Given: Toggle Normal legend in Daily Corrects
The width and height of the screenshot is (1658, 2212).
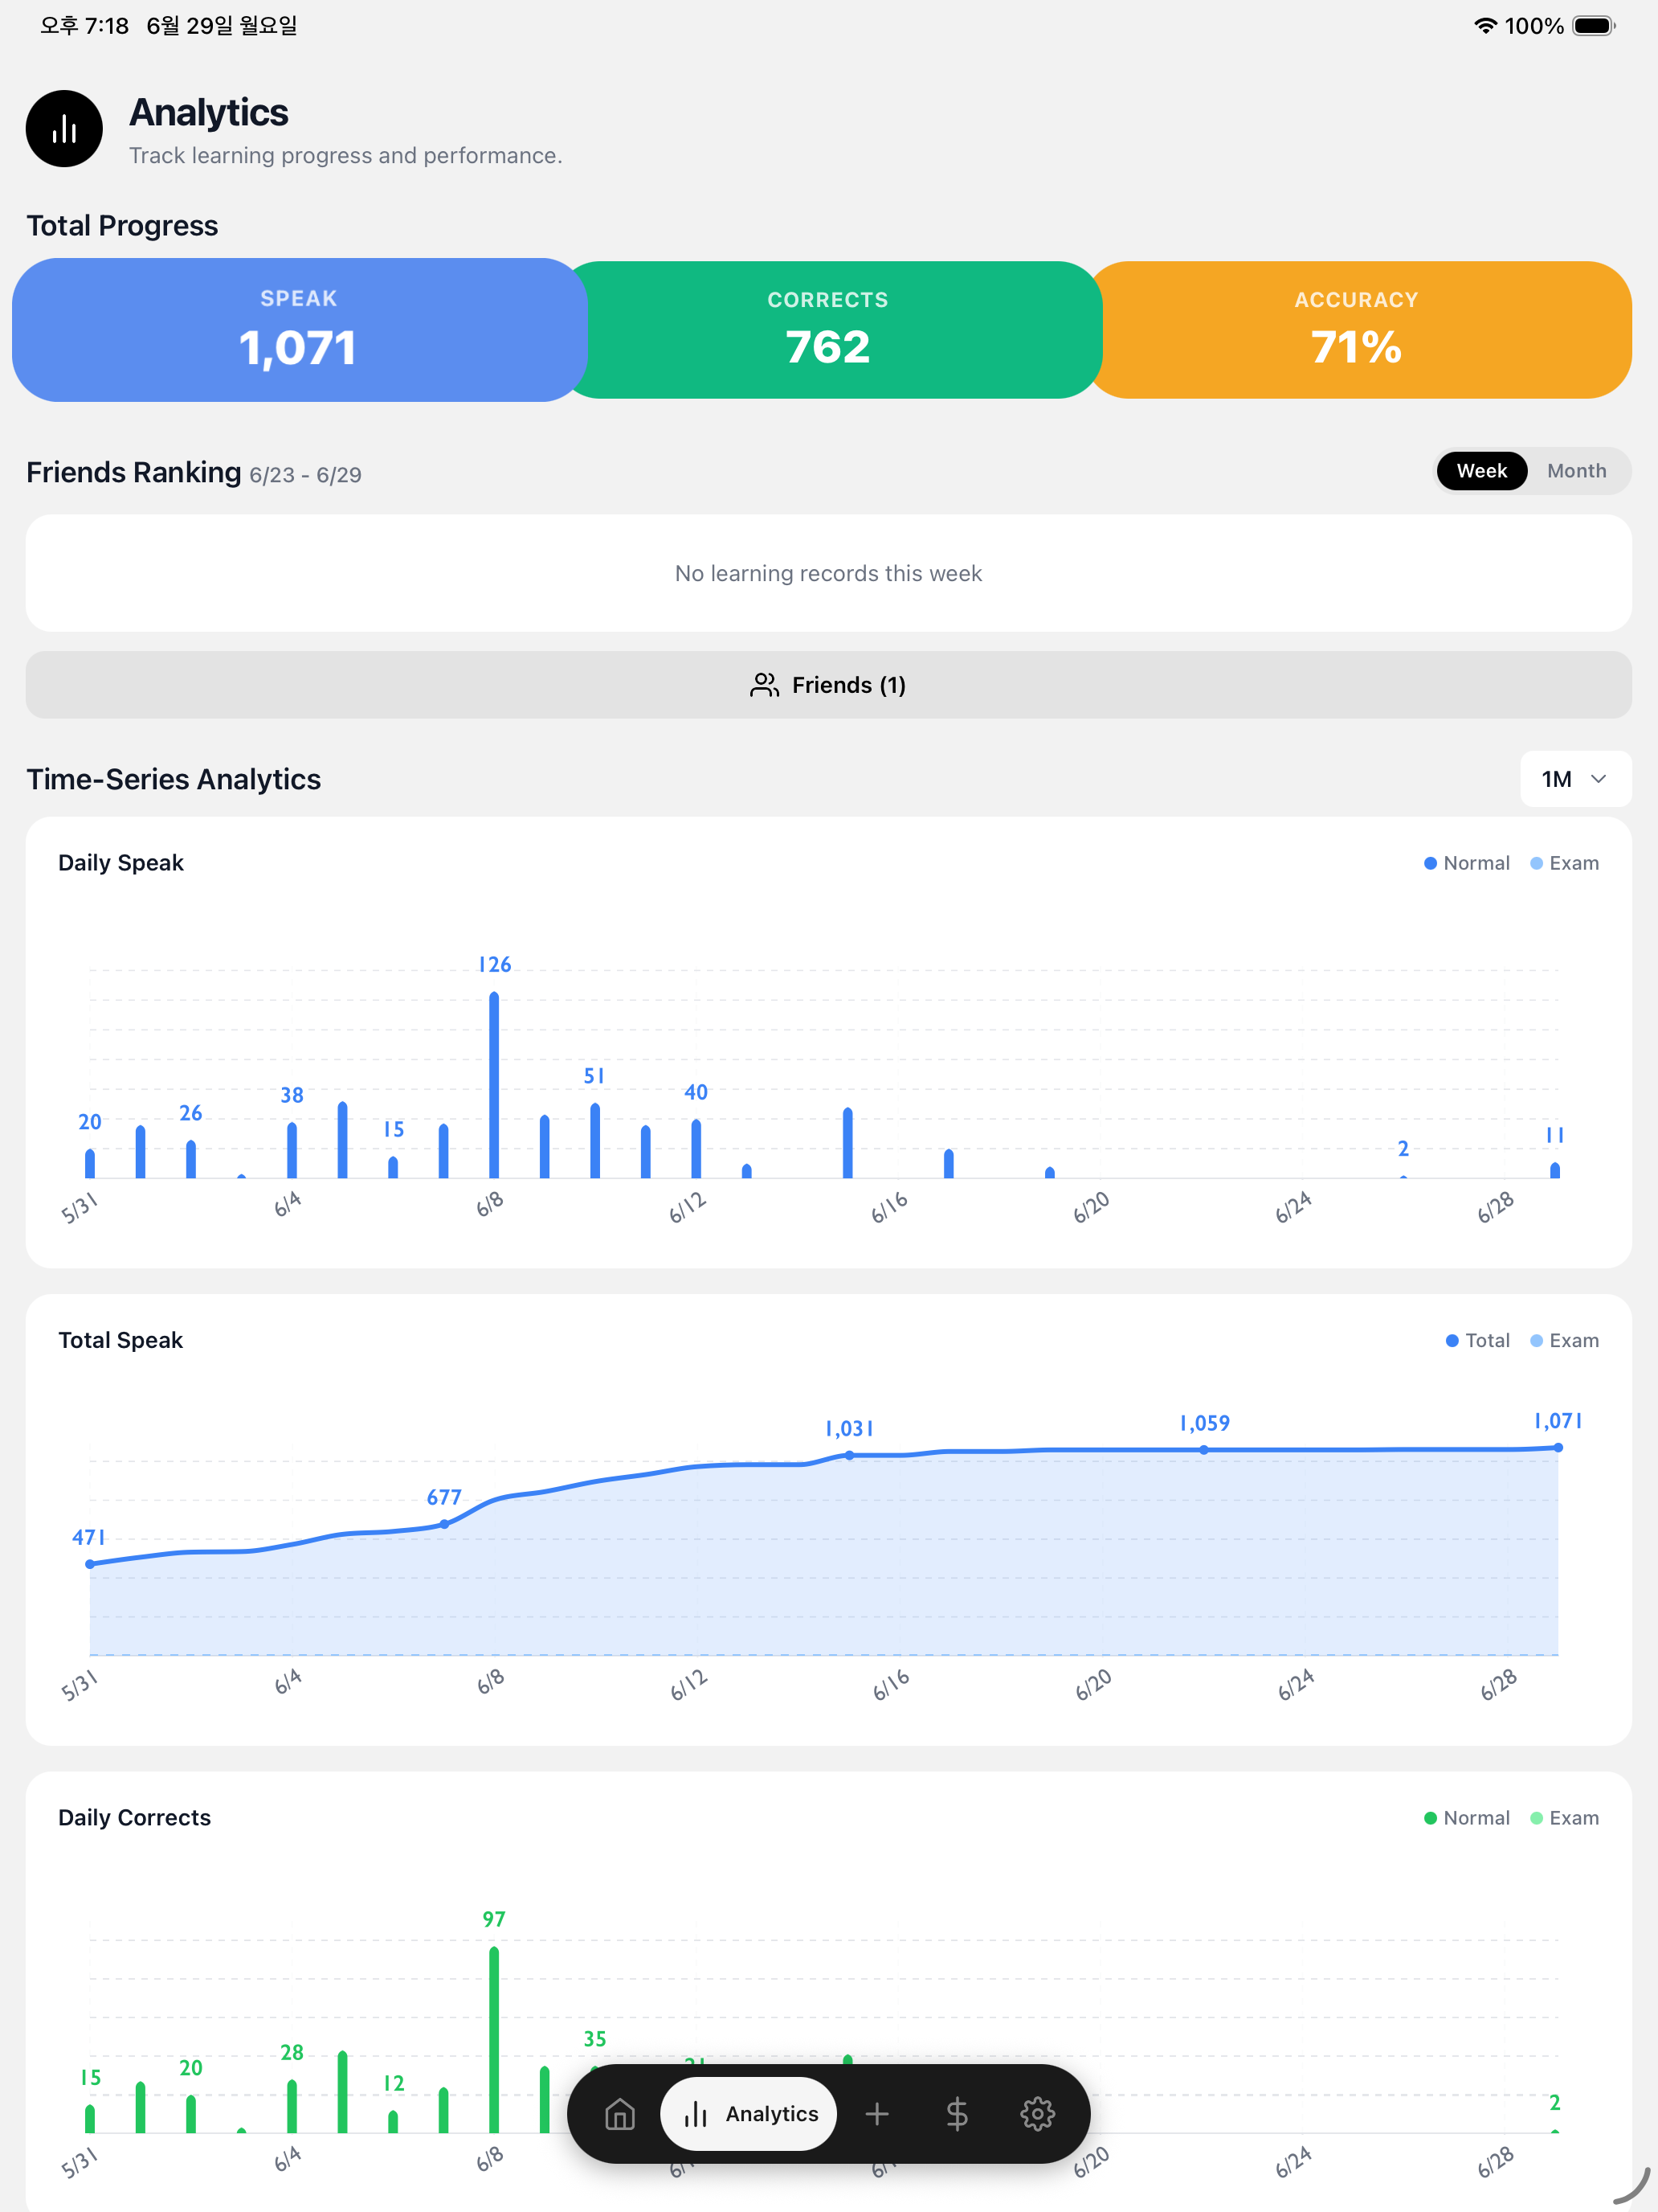Looking at the screenshot, I should point(1466,1818).
